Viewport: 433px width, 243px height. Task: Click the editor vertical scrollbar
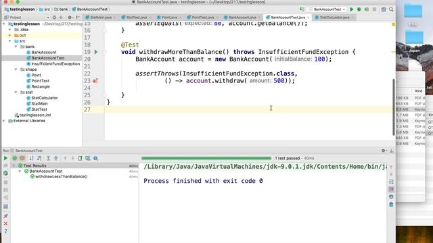point(393,107)
